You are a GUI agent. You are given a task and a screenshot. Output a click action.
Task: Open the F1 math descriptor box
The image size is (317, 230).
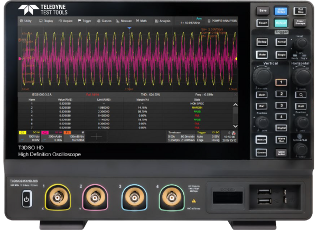[x=74, y=137]
